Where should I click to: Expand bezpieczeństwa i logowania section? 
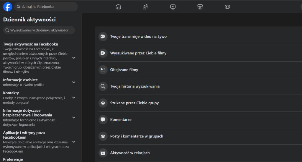74,117
